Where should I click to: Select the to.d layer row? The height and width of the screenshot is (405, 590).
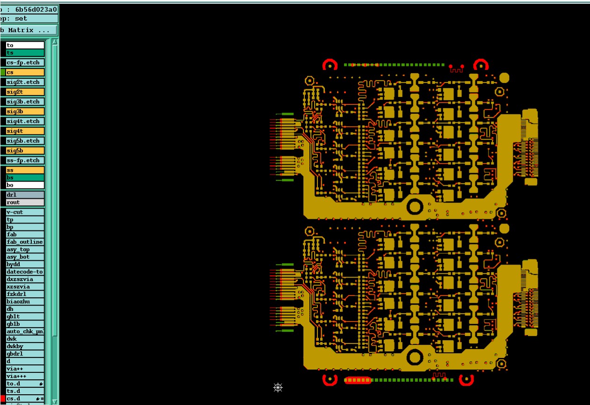pyautogui.click(x=25, y=384)
